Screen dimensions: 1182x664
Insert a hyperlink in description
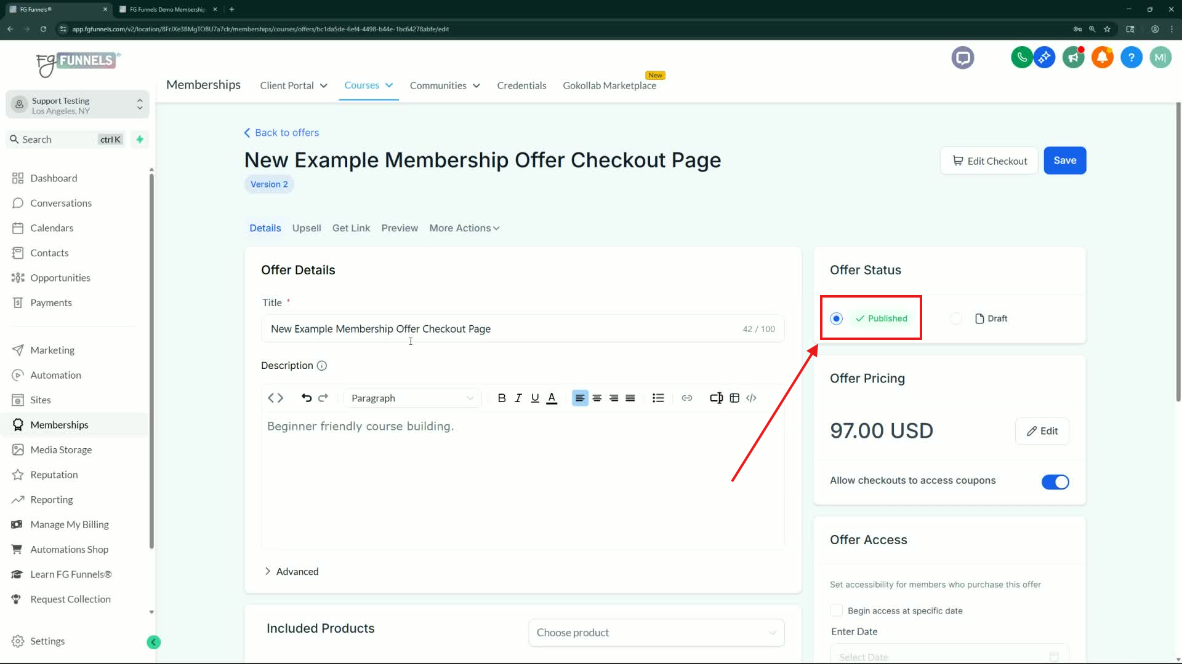(x=687, y=398)
